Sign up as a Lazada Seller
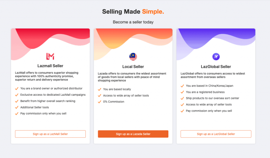The image size is (270, 158). (133, 134)
